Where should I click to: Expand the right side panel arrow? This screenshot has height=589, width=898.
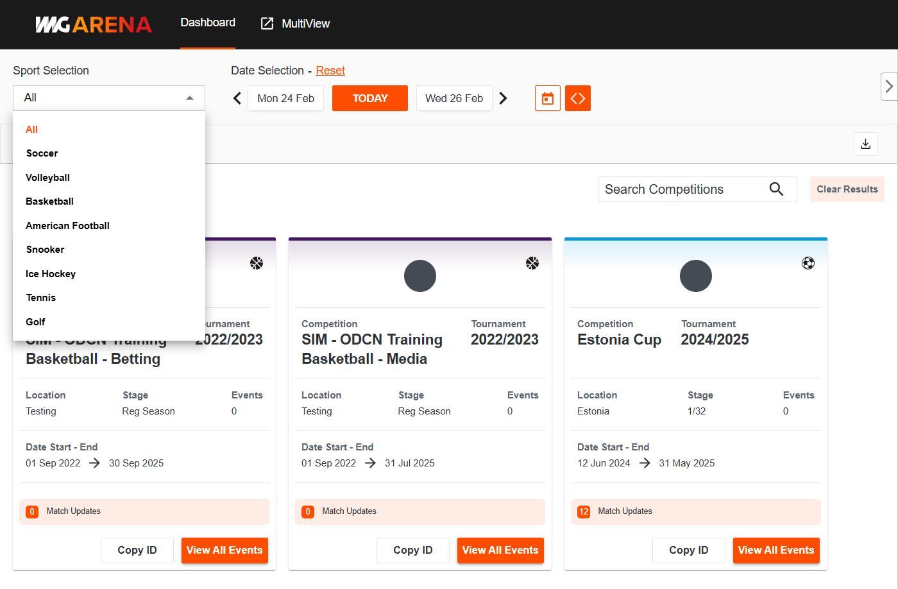tap(888, 87)
